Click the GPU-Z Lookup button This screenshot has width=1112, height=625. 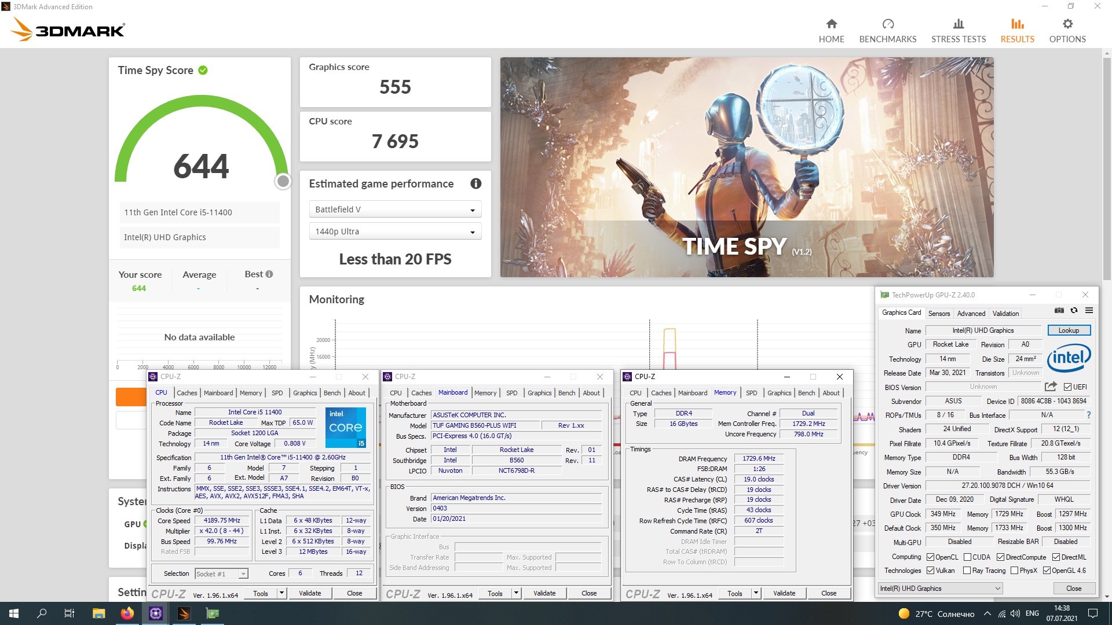(1069, 330)
